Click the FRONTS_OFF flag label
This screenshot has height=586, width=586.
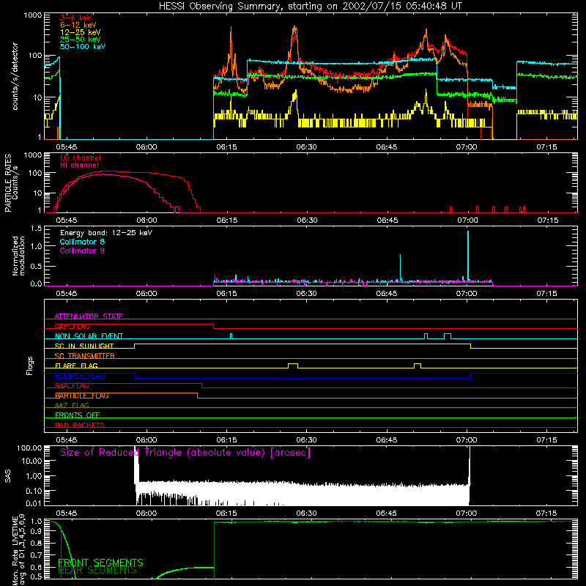(x=78, y=415)
